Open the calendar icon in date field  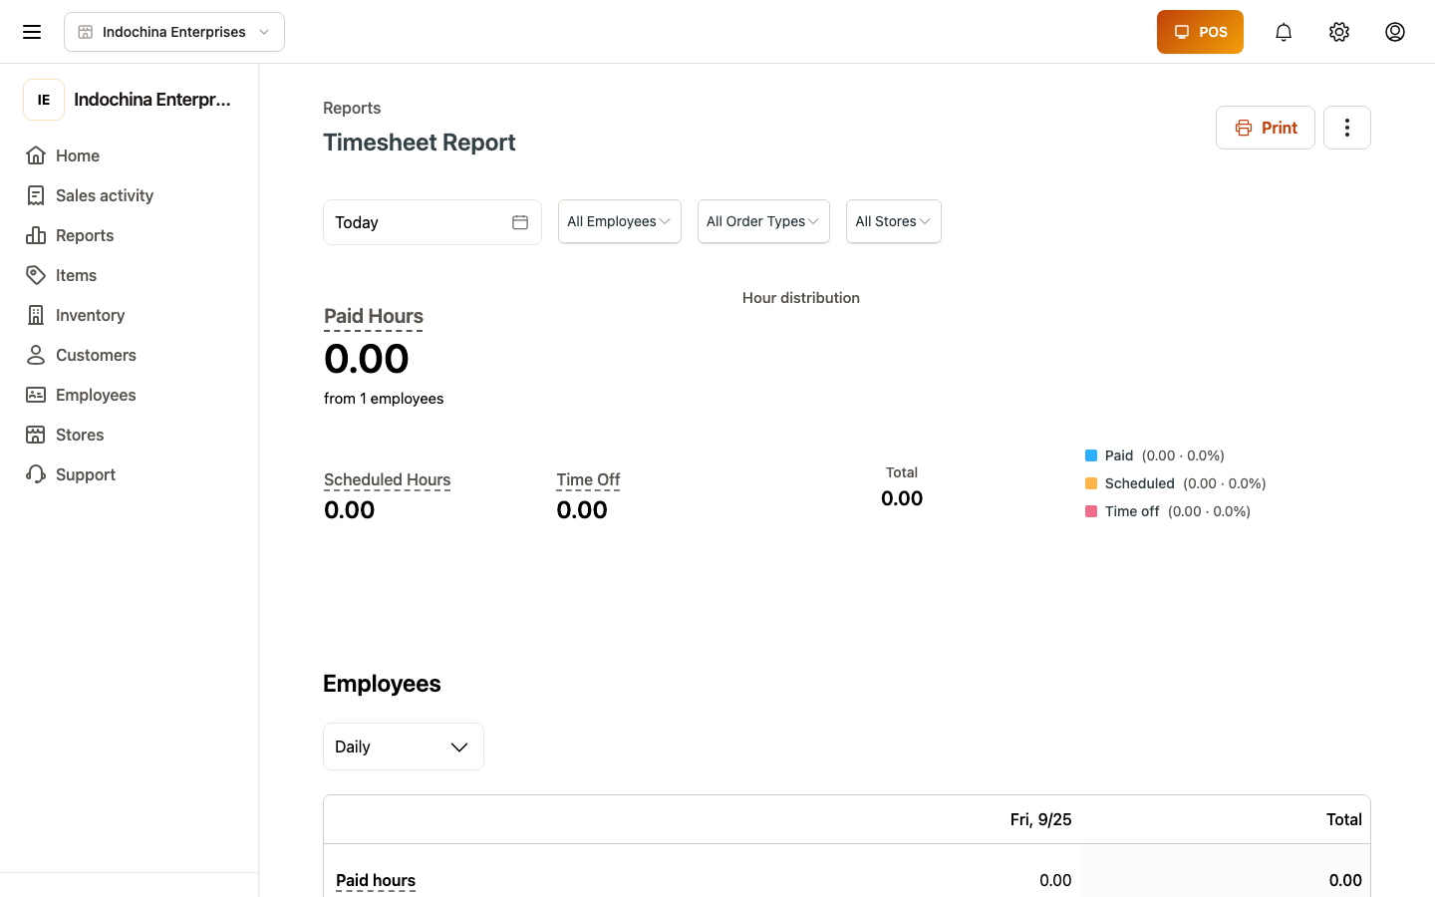[x=520, y=222]
